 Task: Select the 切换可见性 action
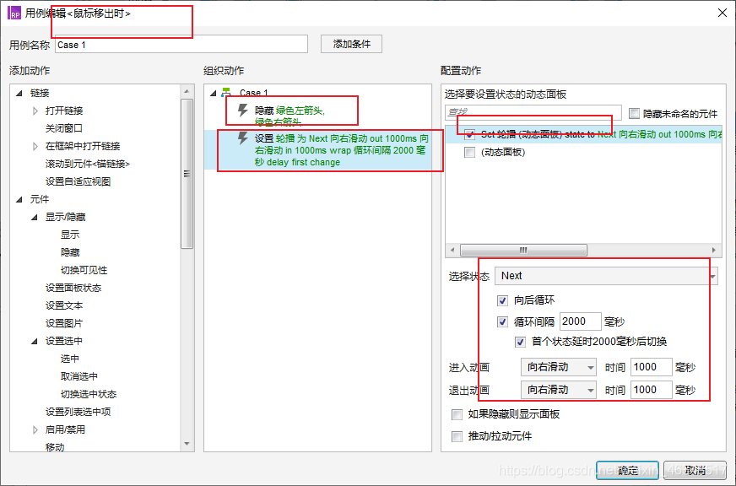coord(84,270)
